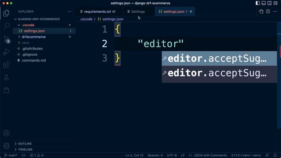The image size is (281, 158).
Task: Toggle primary side bar layout icon
Action: tap(258, 3)
